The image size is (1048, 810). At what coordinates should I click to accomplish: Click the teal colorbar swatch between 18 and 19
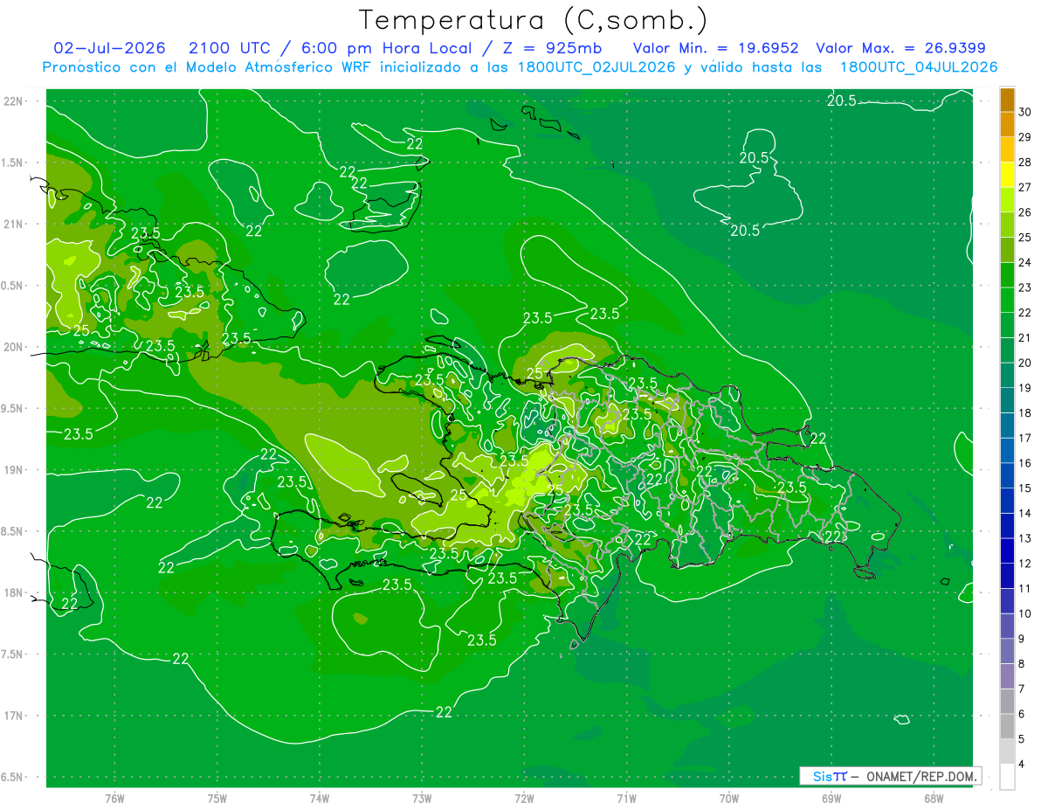[x=1007, y=400]
